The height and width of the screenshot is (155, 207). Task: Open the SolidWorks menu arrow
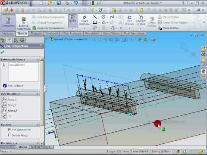click(31, 3)
